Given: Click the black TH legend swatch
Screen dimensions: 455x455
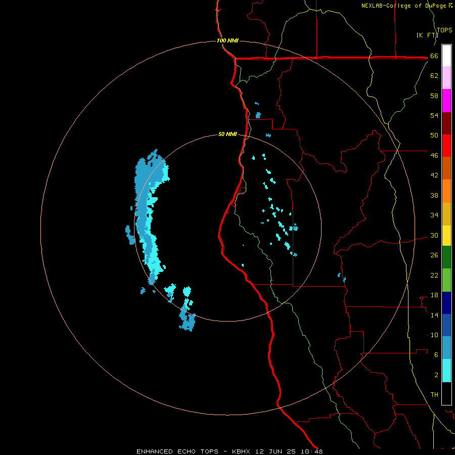Looking at the screenshot, I should pyautogui.click(x=446, y=393).
